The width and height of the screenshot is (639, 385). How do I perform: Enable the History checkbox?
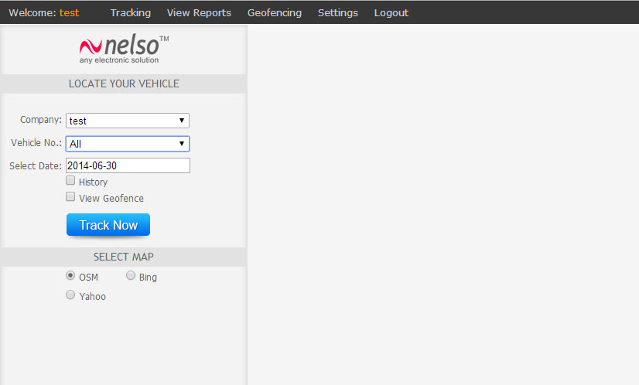pyautogui.click(x=70, y=181)
